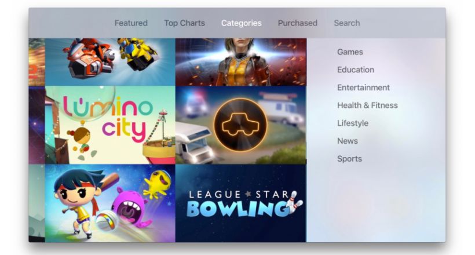Click the partially visible purple starry tile
475x255 pixels.
36,125
